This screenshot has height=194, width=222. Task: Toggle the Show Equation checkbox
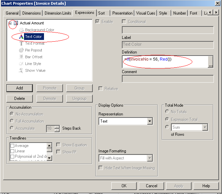click(x=58, y=145)
